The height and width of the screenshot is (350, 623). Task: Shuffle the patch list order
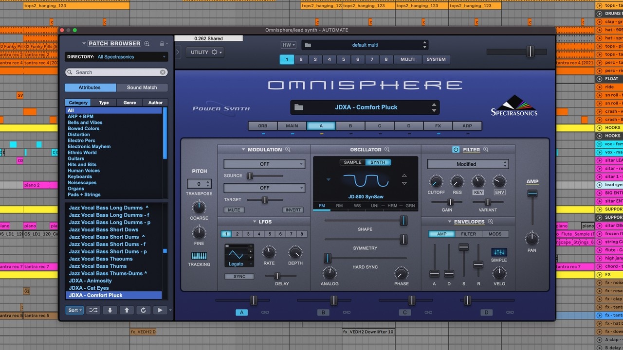click(93, 310)
